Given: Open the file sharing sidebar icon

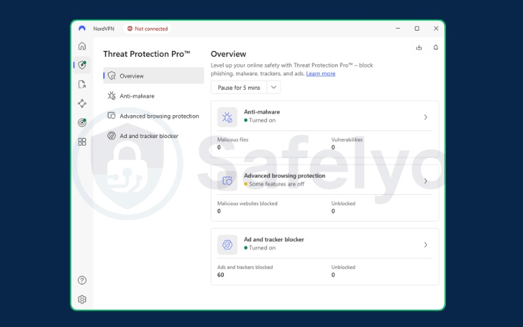Looking at the screenshot, I should (82, 84).
